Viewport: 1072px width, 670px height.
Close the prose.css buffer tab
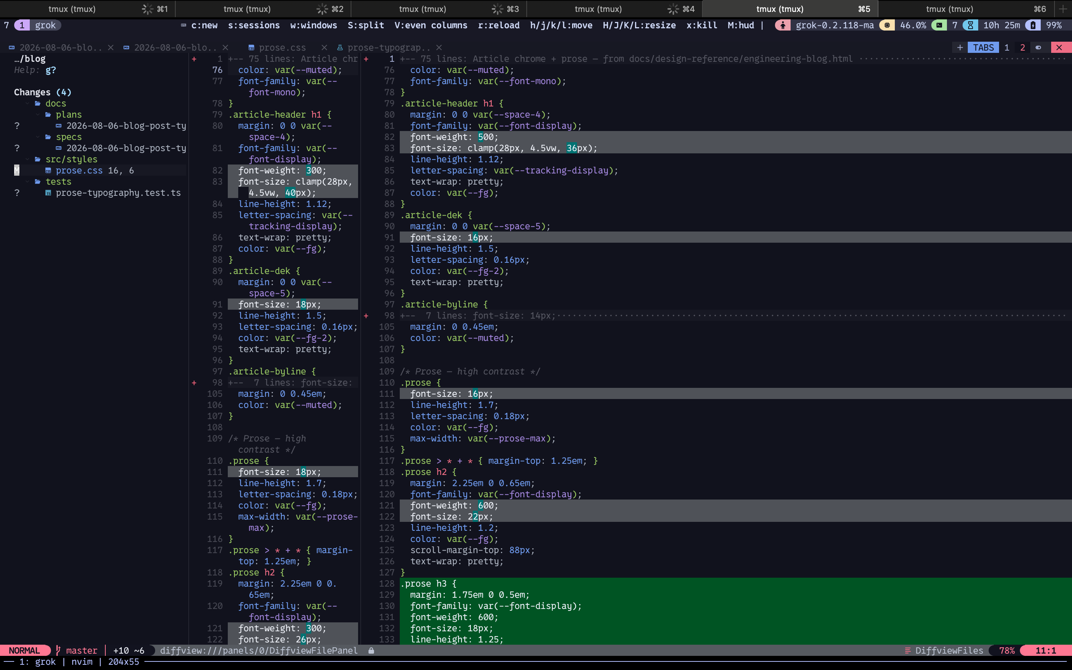coord(324,47)
